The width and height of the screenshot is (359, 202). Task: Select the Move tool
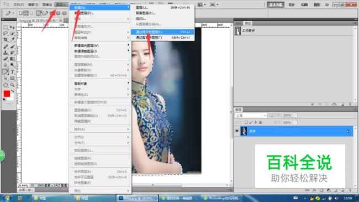12,28
